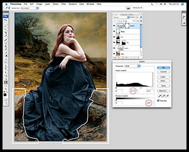Open the layer Fill dropdown arrow
Screen dimensions: 189x152
coord(141,21)
